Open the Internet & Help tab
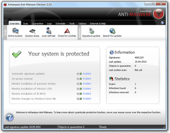The height and width of the screenshot is (133, 170). tap(98, 24)
